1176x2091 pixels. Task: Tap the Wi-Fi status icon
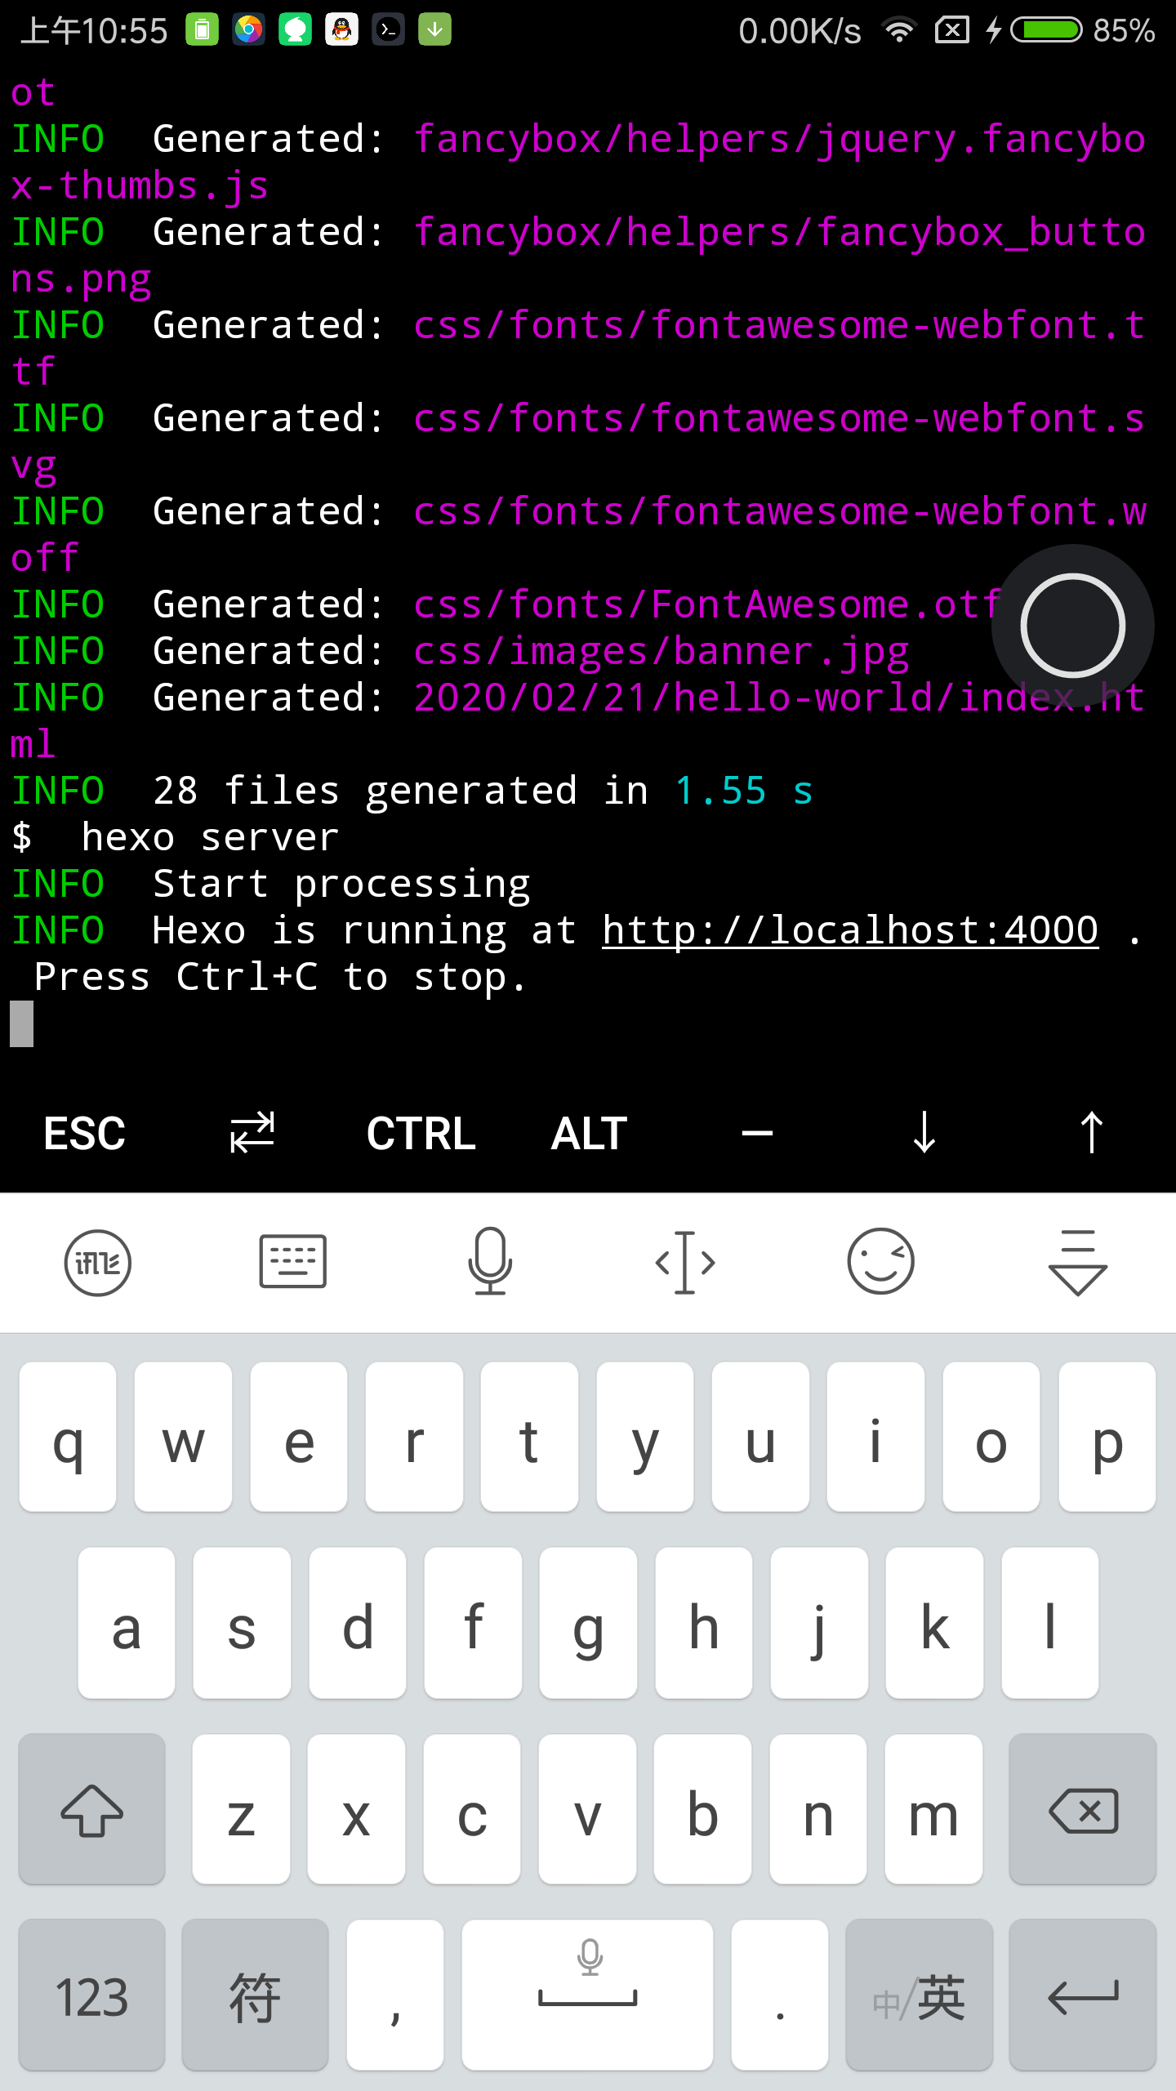pyautogui.click(x=899, y=30)
